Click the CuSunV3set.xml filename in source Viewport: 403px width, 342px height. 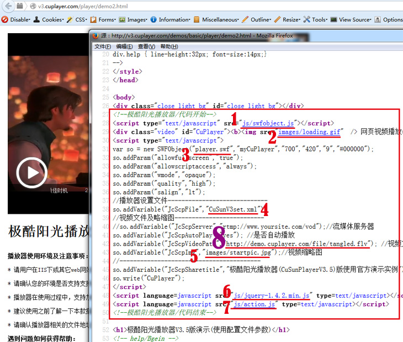point(233,209)
